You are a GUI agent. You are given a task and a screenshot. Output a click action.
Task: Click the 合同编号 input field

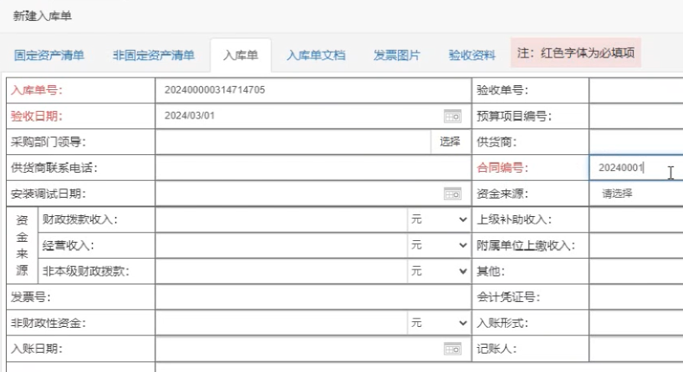coord(631,168)
